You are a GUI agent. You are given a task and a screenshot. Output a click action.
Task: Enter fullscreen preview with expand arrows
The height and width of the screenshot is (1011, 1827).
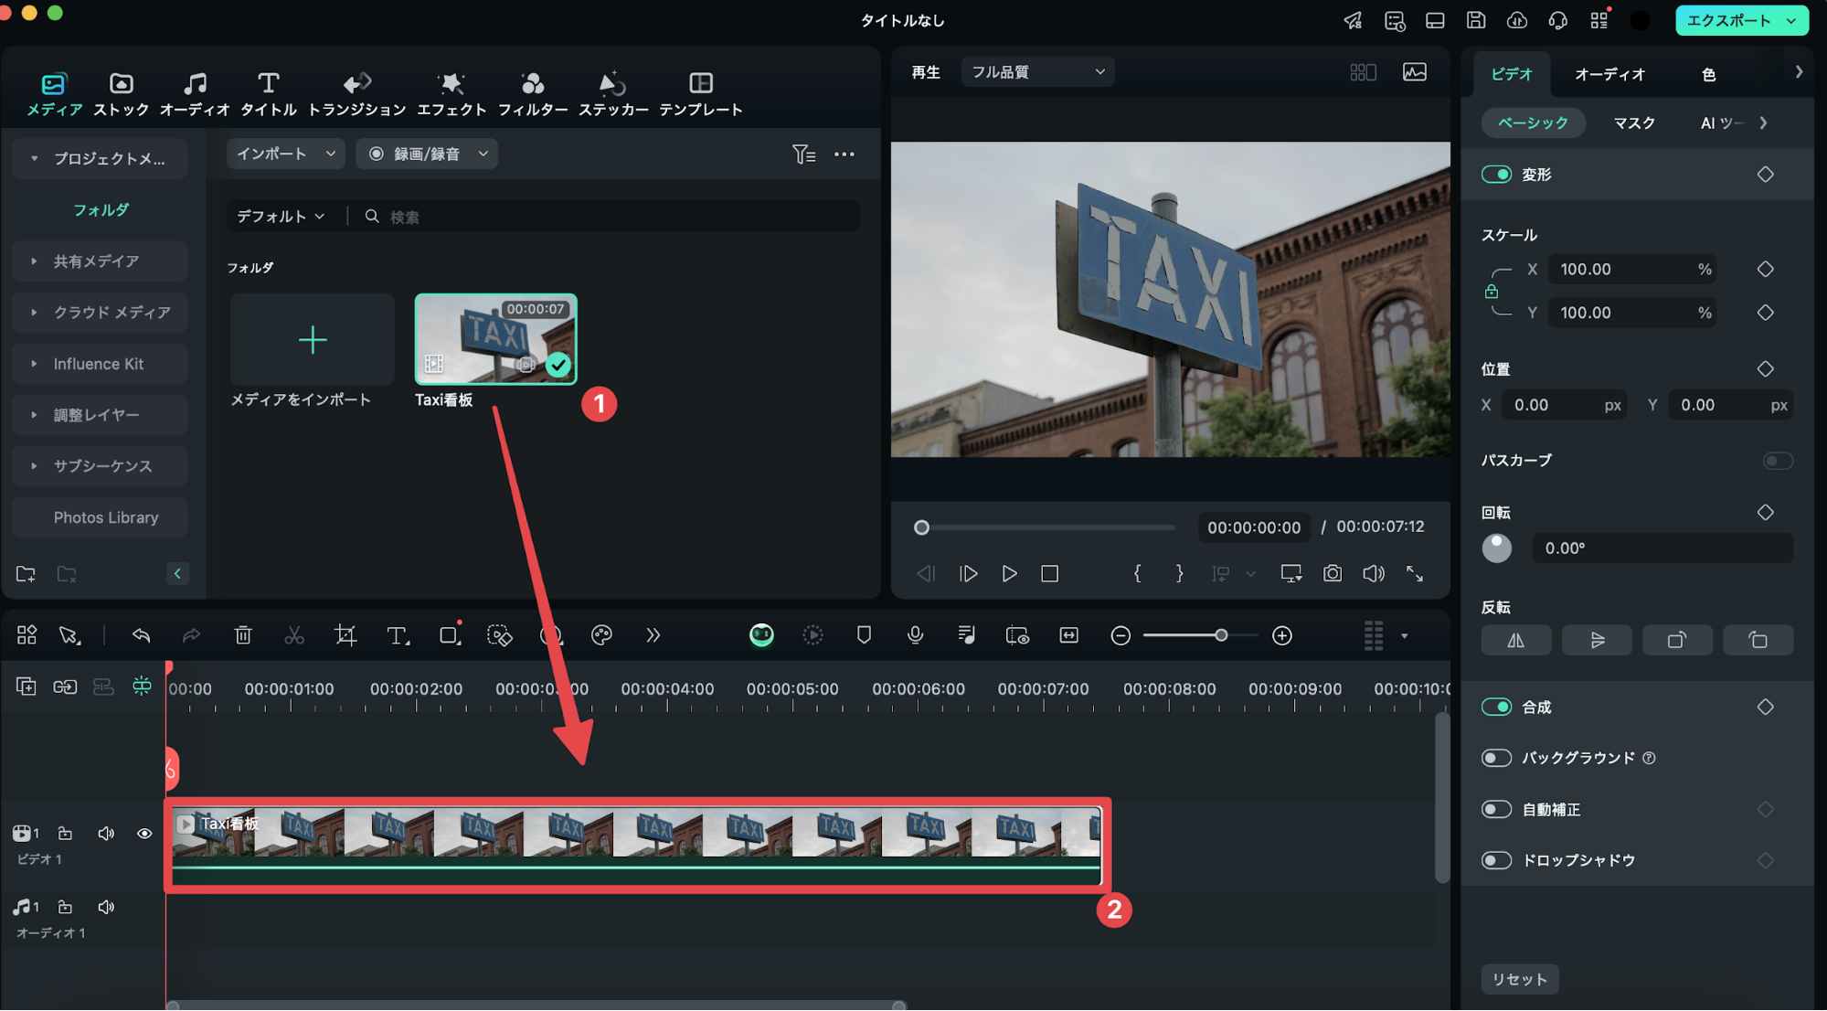[x=1415, y=573]
